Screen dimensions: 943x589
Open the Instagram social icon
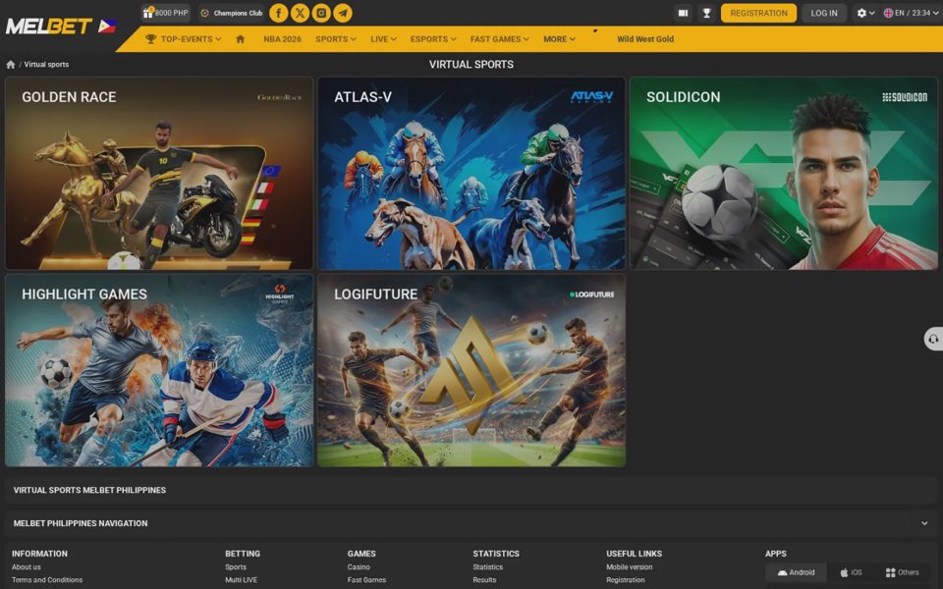point(321,13)
